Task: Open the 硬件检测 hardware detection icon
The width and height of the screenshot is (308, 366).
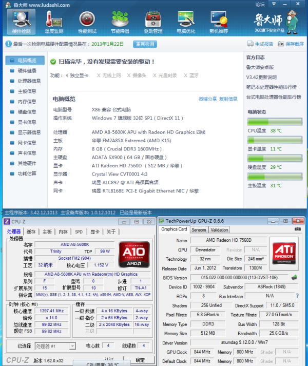Action: tap(21, 22)
